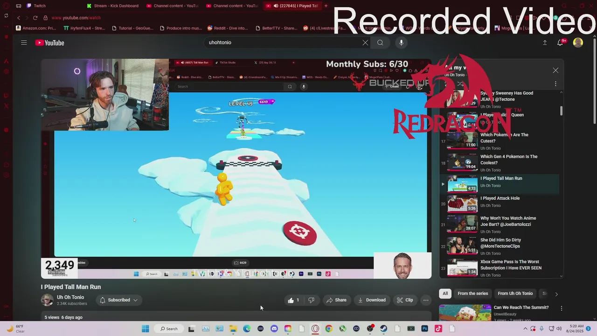The height and width of the screenshot is (336, 597).
Task: Play Which Pokemon Are The Cutest video
Action: click(499, 141)
